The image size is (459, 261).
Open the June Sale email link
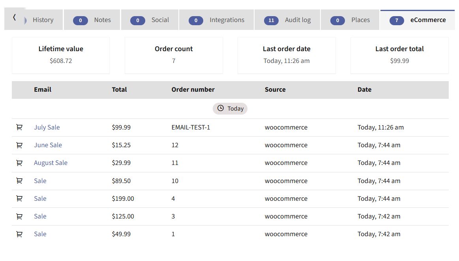point(48,145)
